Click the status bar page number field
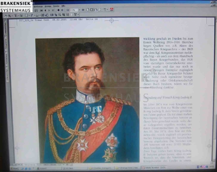 tap(30, 165)
